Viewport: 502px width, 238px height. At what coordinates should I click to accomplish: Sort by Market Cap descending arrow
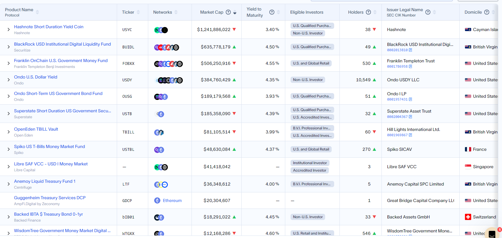click(x=235, y=13)
